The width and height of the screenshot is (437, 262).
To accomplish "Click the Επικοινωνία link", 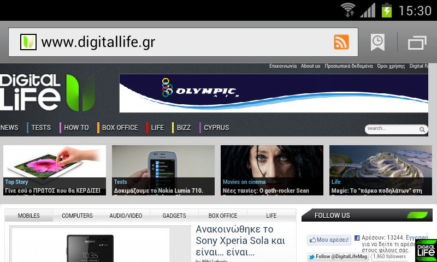I will (283, 66).
